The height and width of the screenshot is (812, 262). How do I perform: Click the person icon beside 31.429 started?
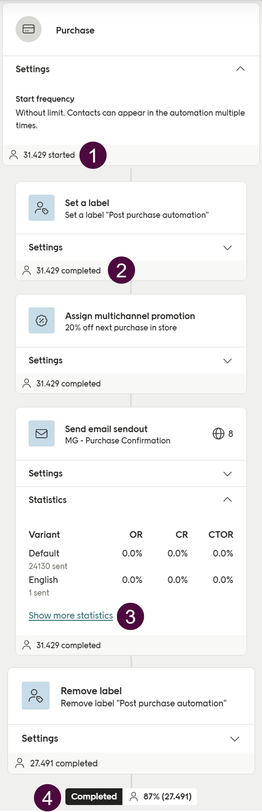point(14,155)
